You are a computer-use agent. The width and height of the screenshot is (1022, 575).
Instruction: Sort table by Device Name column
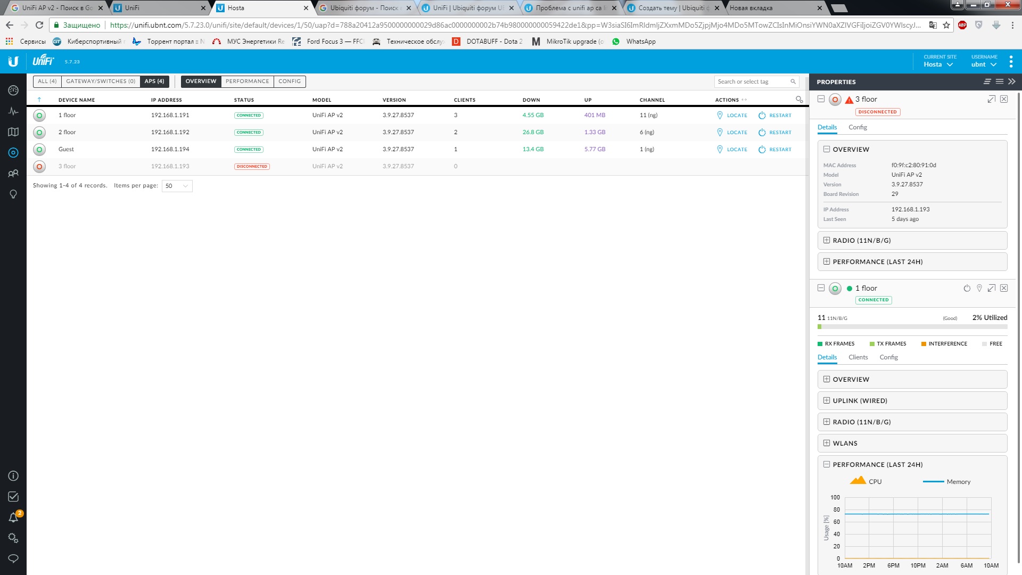pos(77,100)
